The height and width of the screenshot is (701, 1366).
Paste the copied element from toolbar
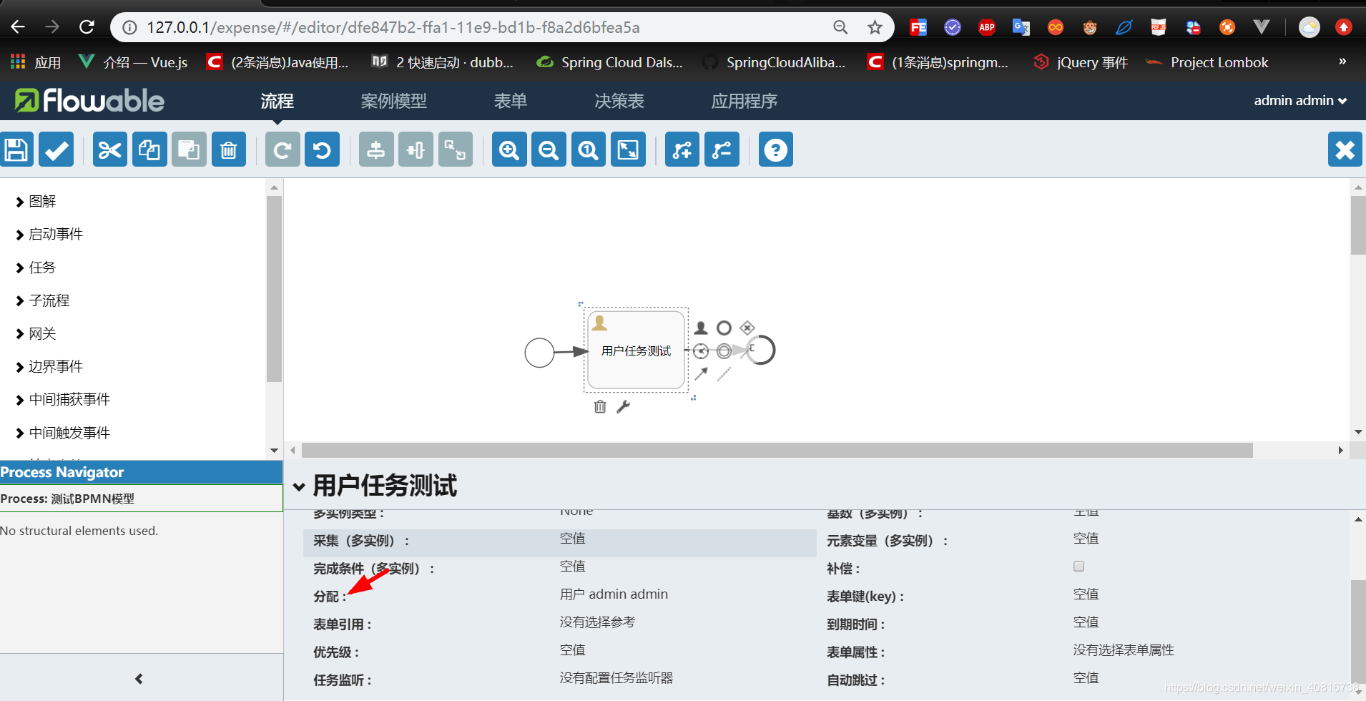[189, 149]
